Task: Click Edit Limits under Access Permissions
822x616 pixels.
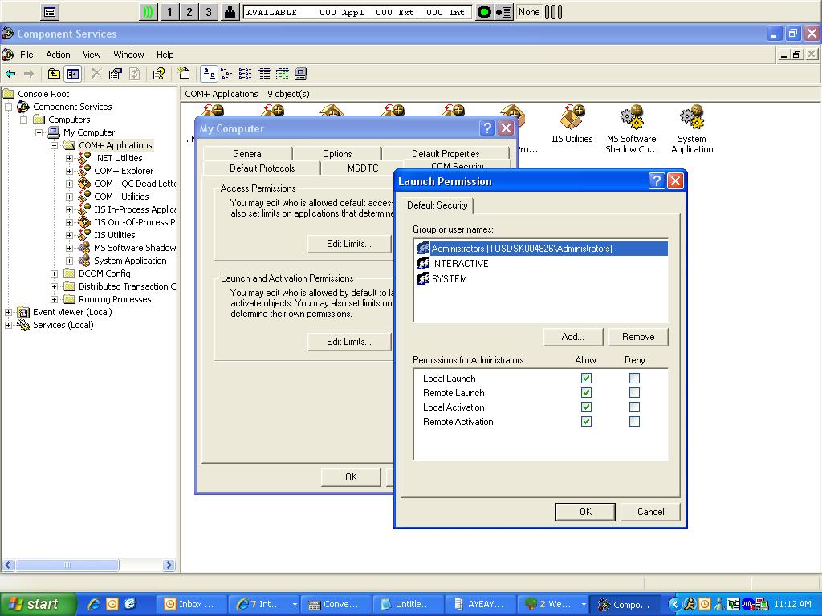Action: (x=349, y=244)
